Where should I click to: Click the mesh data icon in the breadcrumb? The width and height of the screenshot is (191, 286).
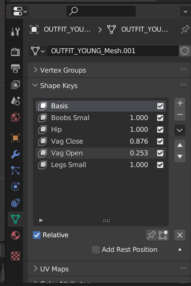(112, 29)
